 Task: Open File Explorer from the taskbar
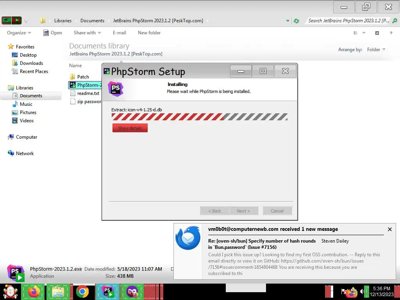coord(58,291)
